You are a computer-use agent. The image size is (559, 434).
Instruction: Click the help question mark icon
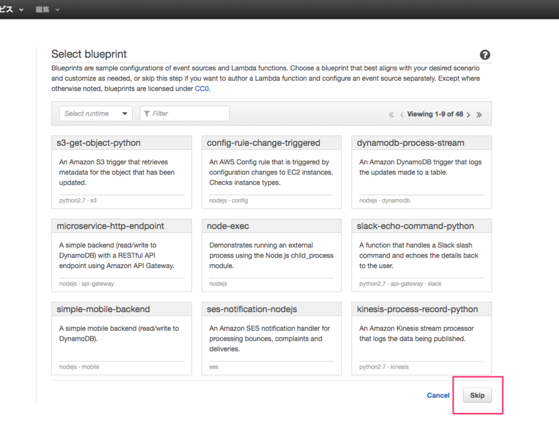(485, 55)
